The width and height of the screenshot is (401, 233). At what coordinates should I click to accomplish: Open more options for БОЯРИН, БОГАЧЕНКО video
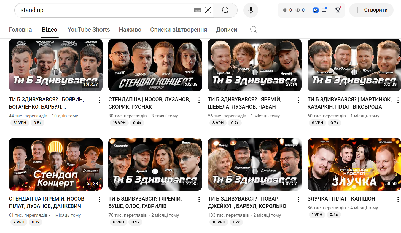tap(99, 100)
